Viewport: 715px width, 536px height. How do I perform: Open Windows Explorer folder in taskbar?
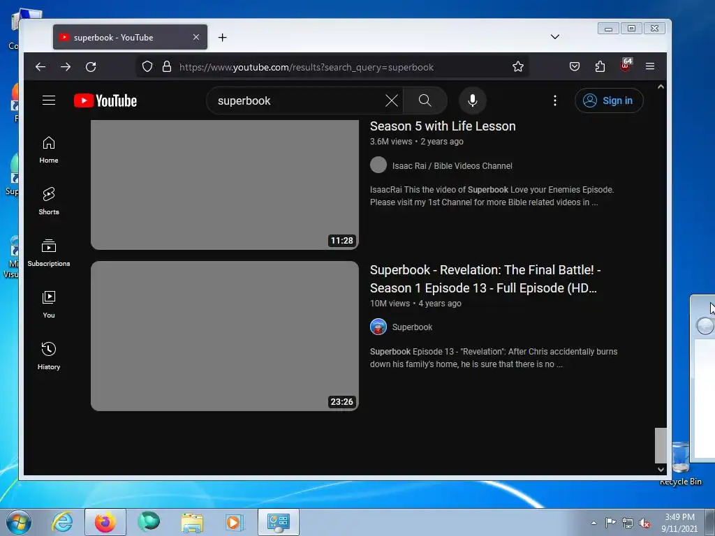click(192, 522)
